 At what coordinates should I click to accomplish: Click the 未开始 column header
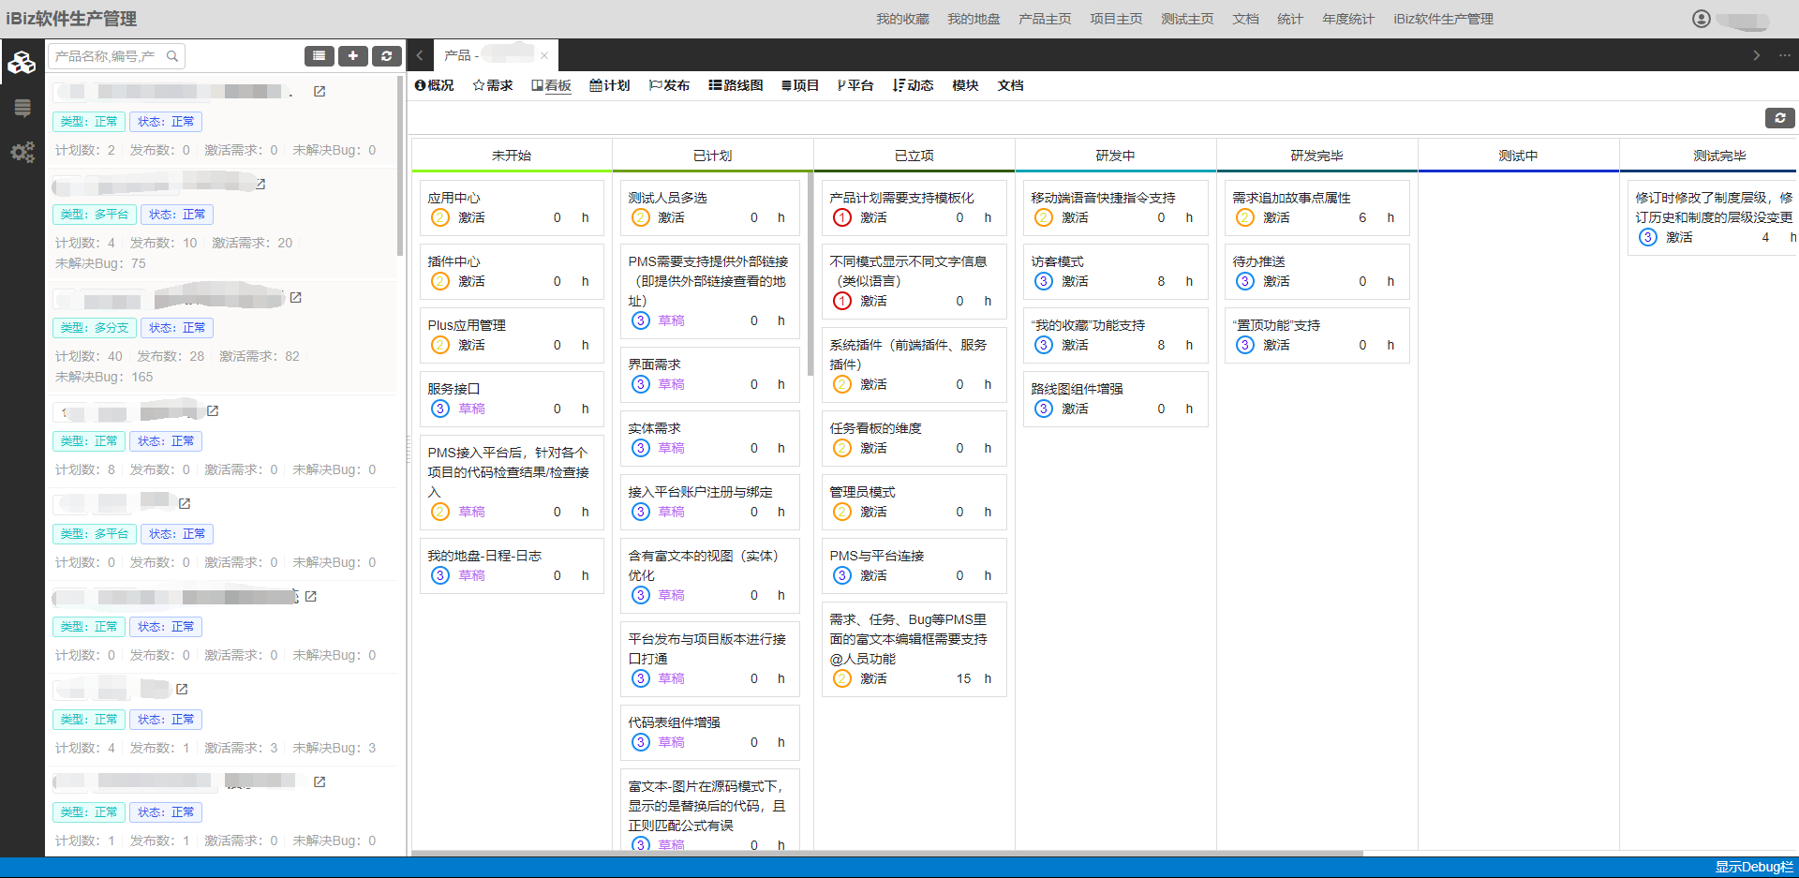[512, 156]
